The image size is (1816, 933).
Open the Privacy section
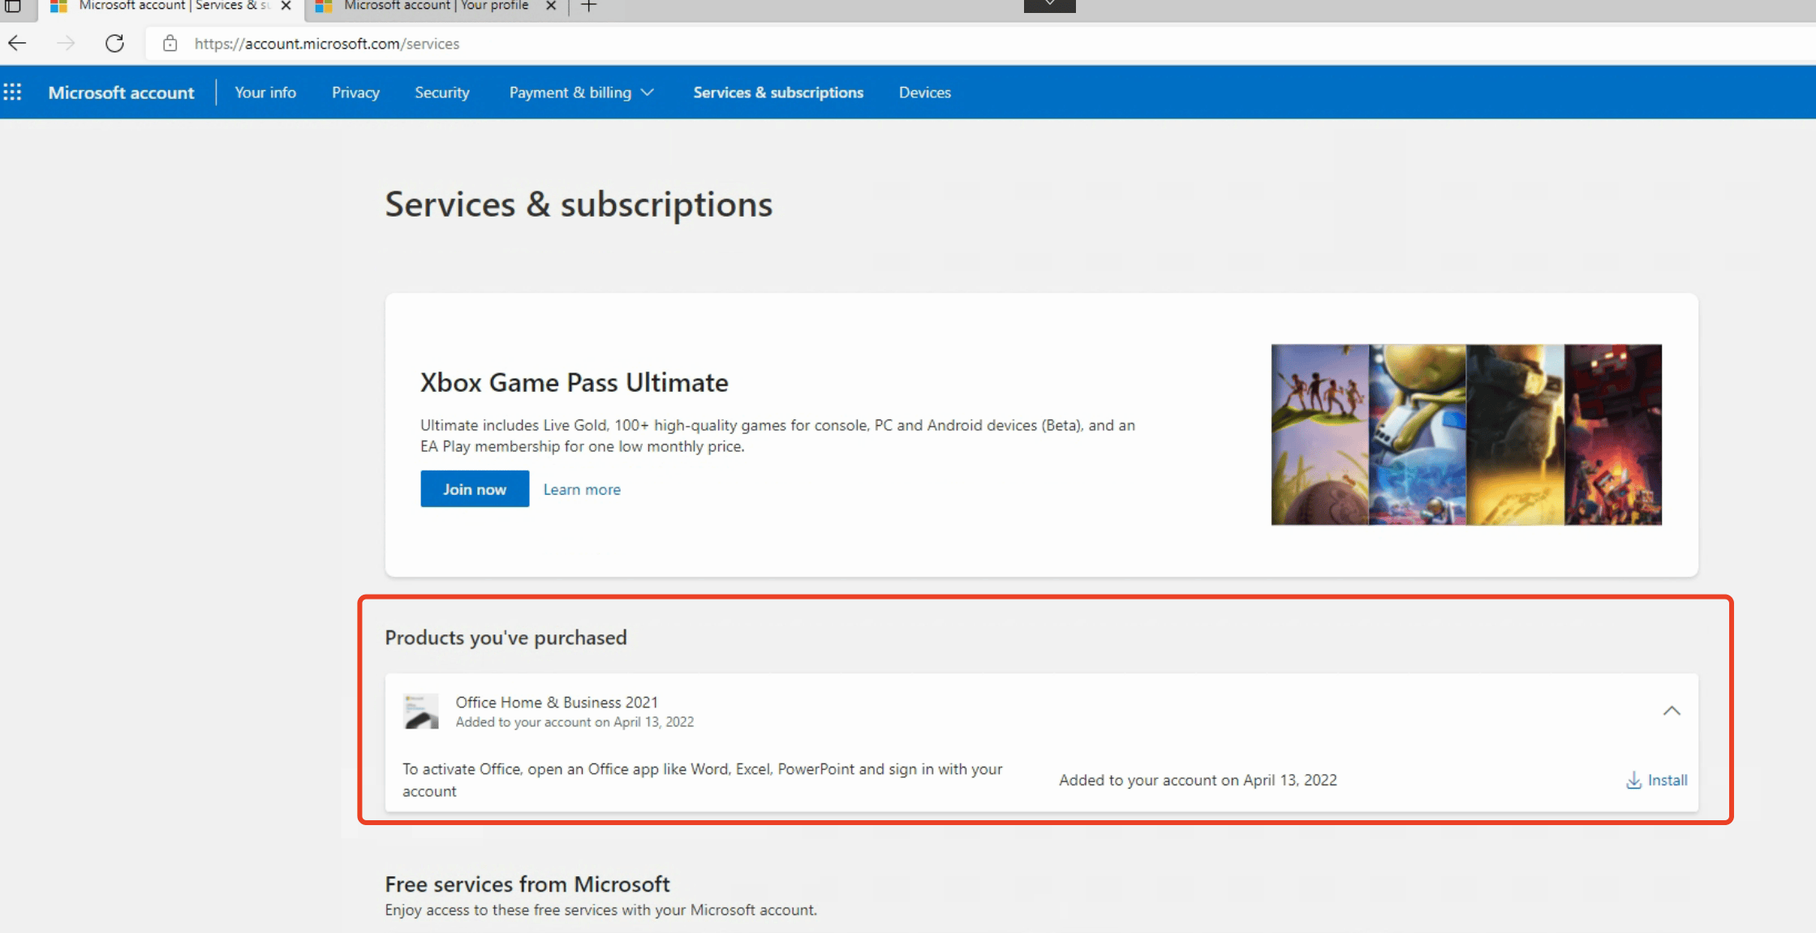coord(355,92)
